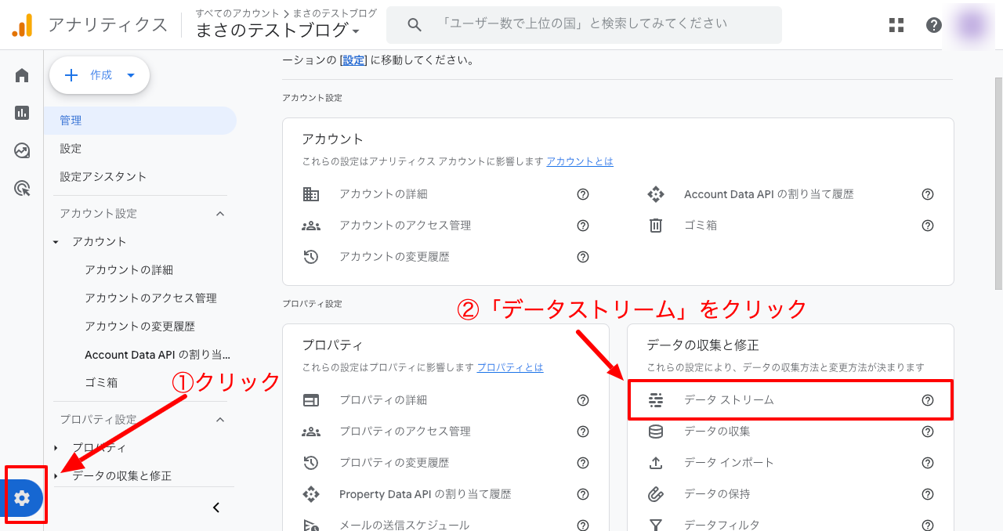
Task: Click help icon for プロパティの詳細
Action: tap(583, 400)
